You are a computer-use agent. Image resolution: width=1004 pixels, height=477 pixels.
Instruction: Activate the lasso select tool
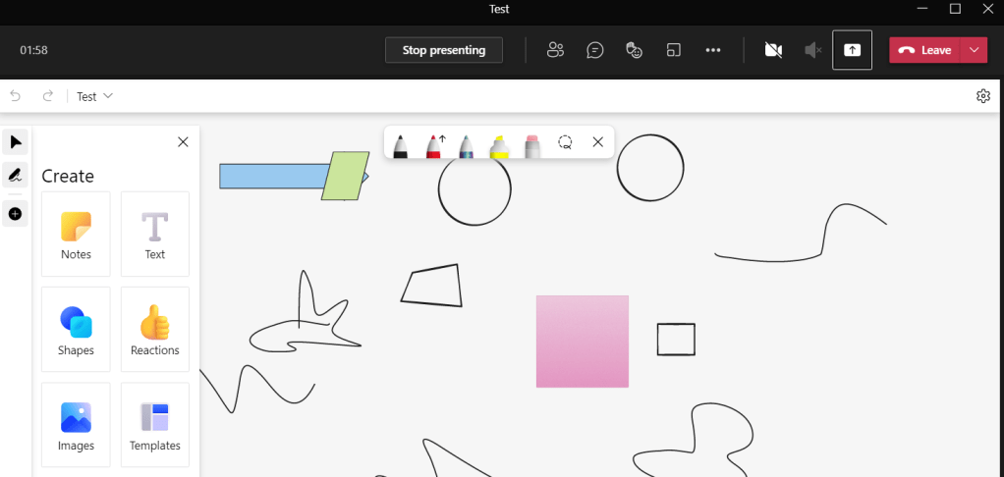click(x=565, y=142)
